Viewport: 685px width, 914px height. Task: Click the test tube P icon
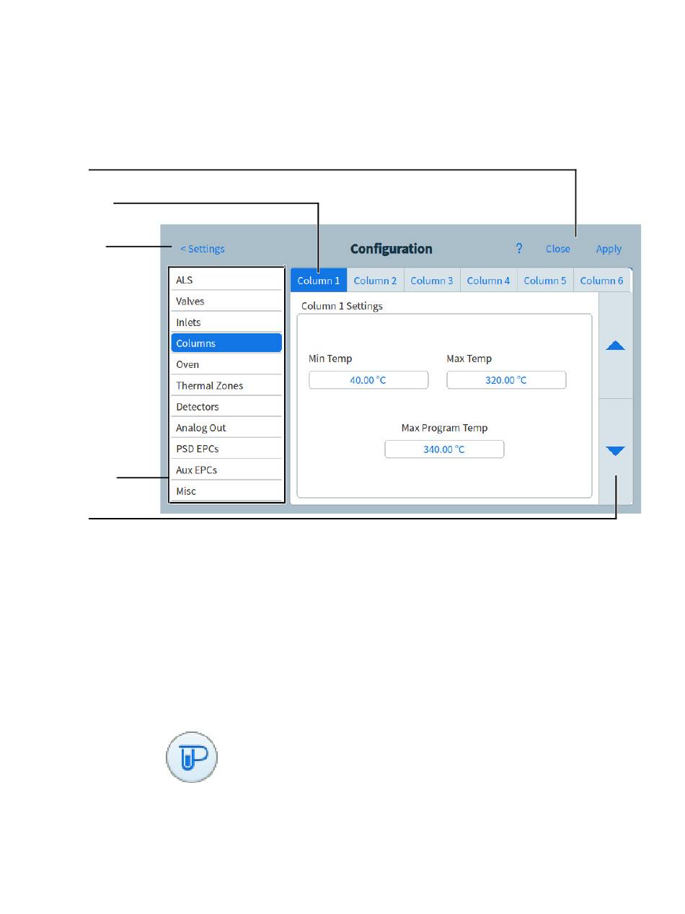pos(192,759)
